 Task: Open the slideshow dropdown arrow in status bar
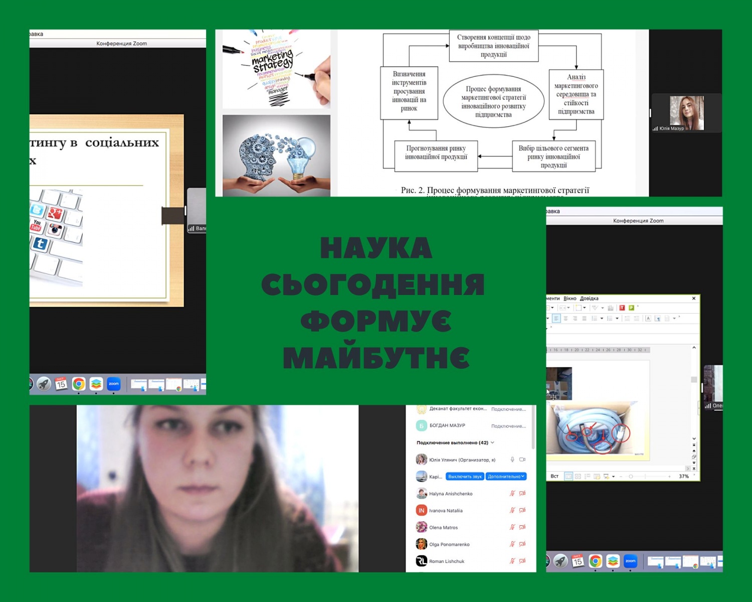613,476
